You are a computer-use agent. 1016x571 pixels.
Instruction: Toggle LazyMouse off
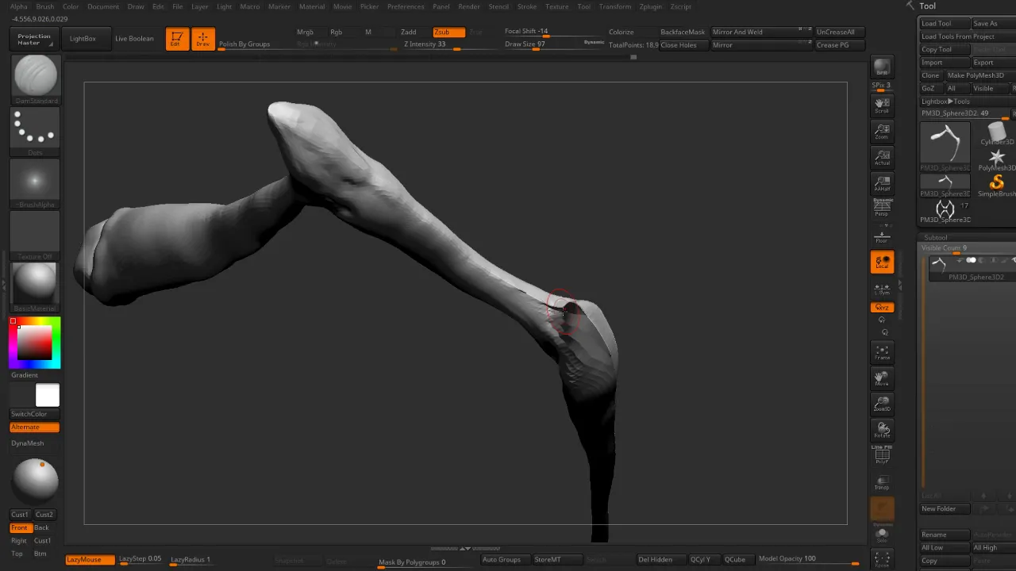90,560
